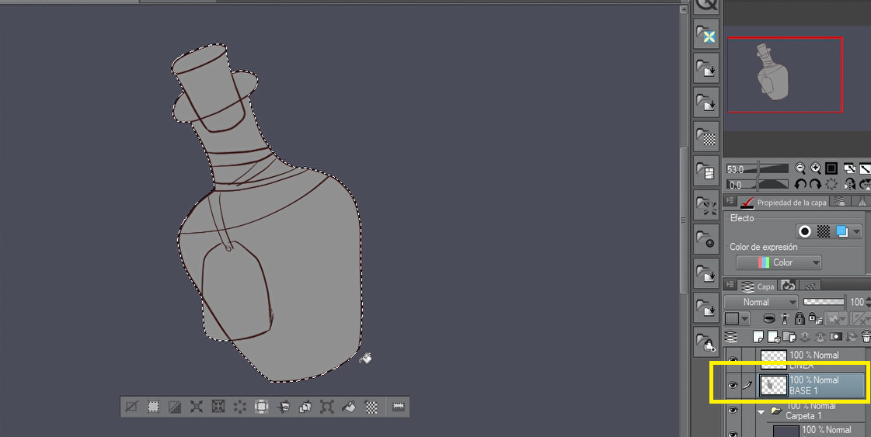
Task: Switch to the Propiedad de la capa tab
Action: click(x=784, y=202)
